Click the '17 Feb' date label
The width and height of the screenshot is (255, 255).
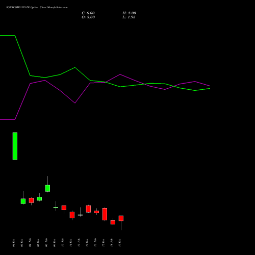(x=104, y=243)
